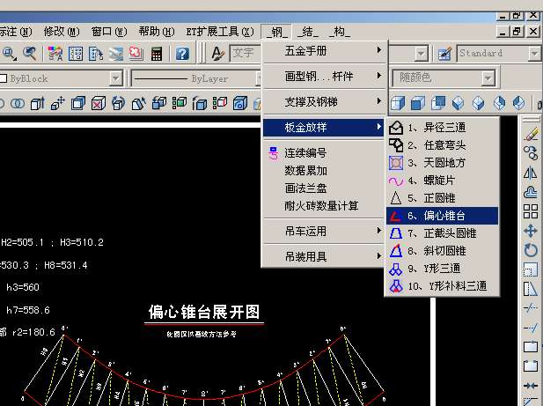Screen dimensions: 543x406
Task: Select 6、偏心锥台 from submenu
Action: [x=442, y=216]
